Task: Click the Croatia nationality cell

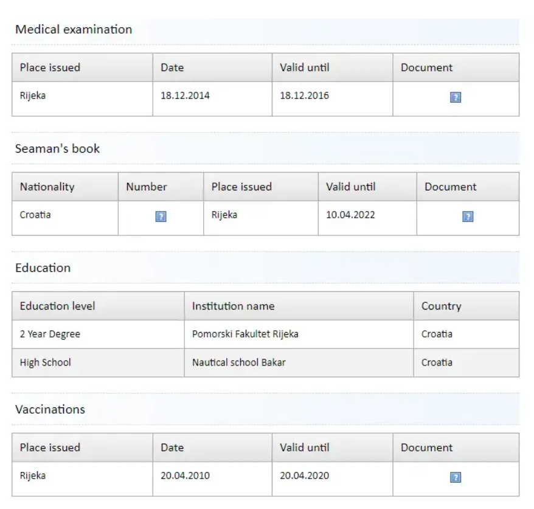Action: point(35,215)
